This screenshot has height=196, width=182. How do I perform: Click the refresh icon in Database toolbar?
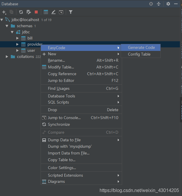pos(21,12)
